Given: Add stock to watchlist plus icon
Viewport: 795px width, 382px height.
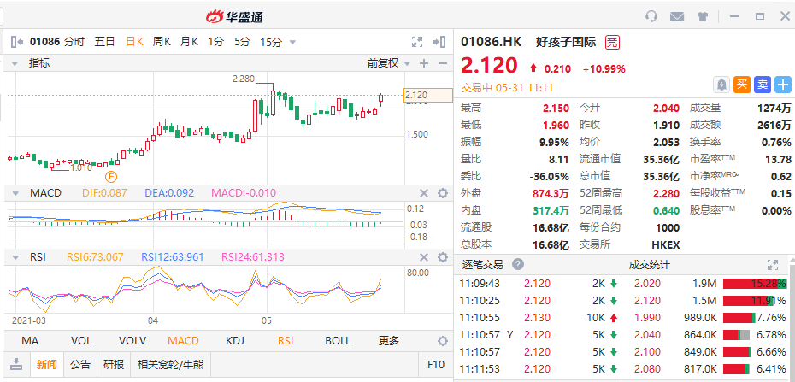Looking at the screenshot, I should 783,85.
